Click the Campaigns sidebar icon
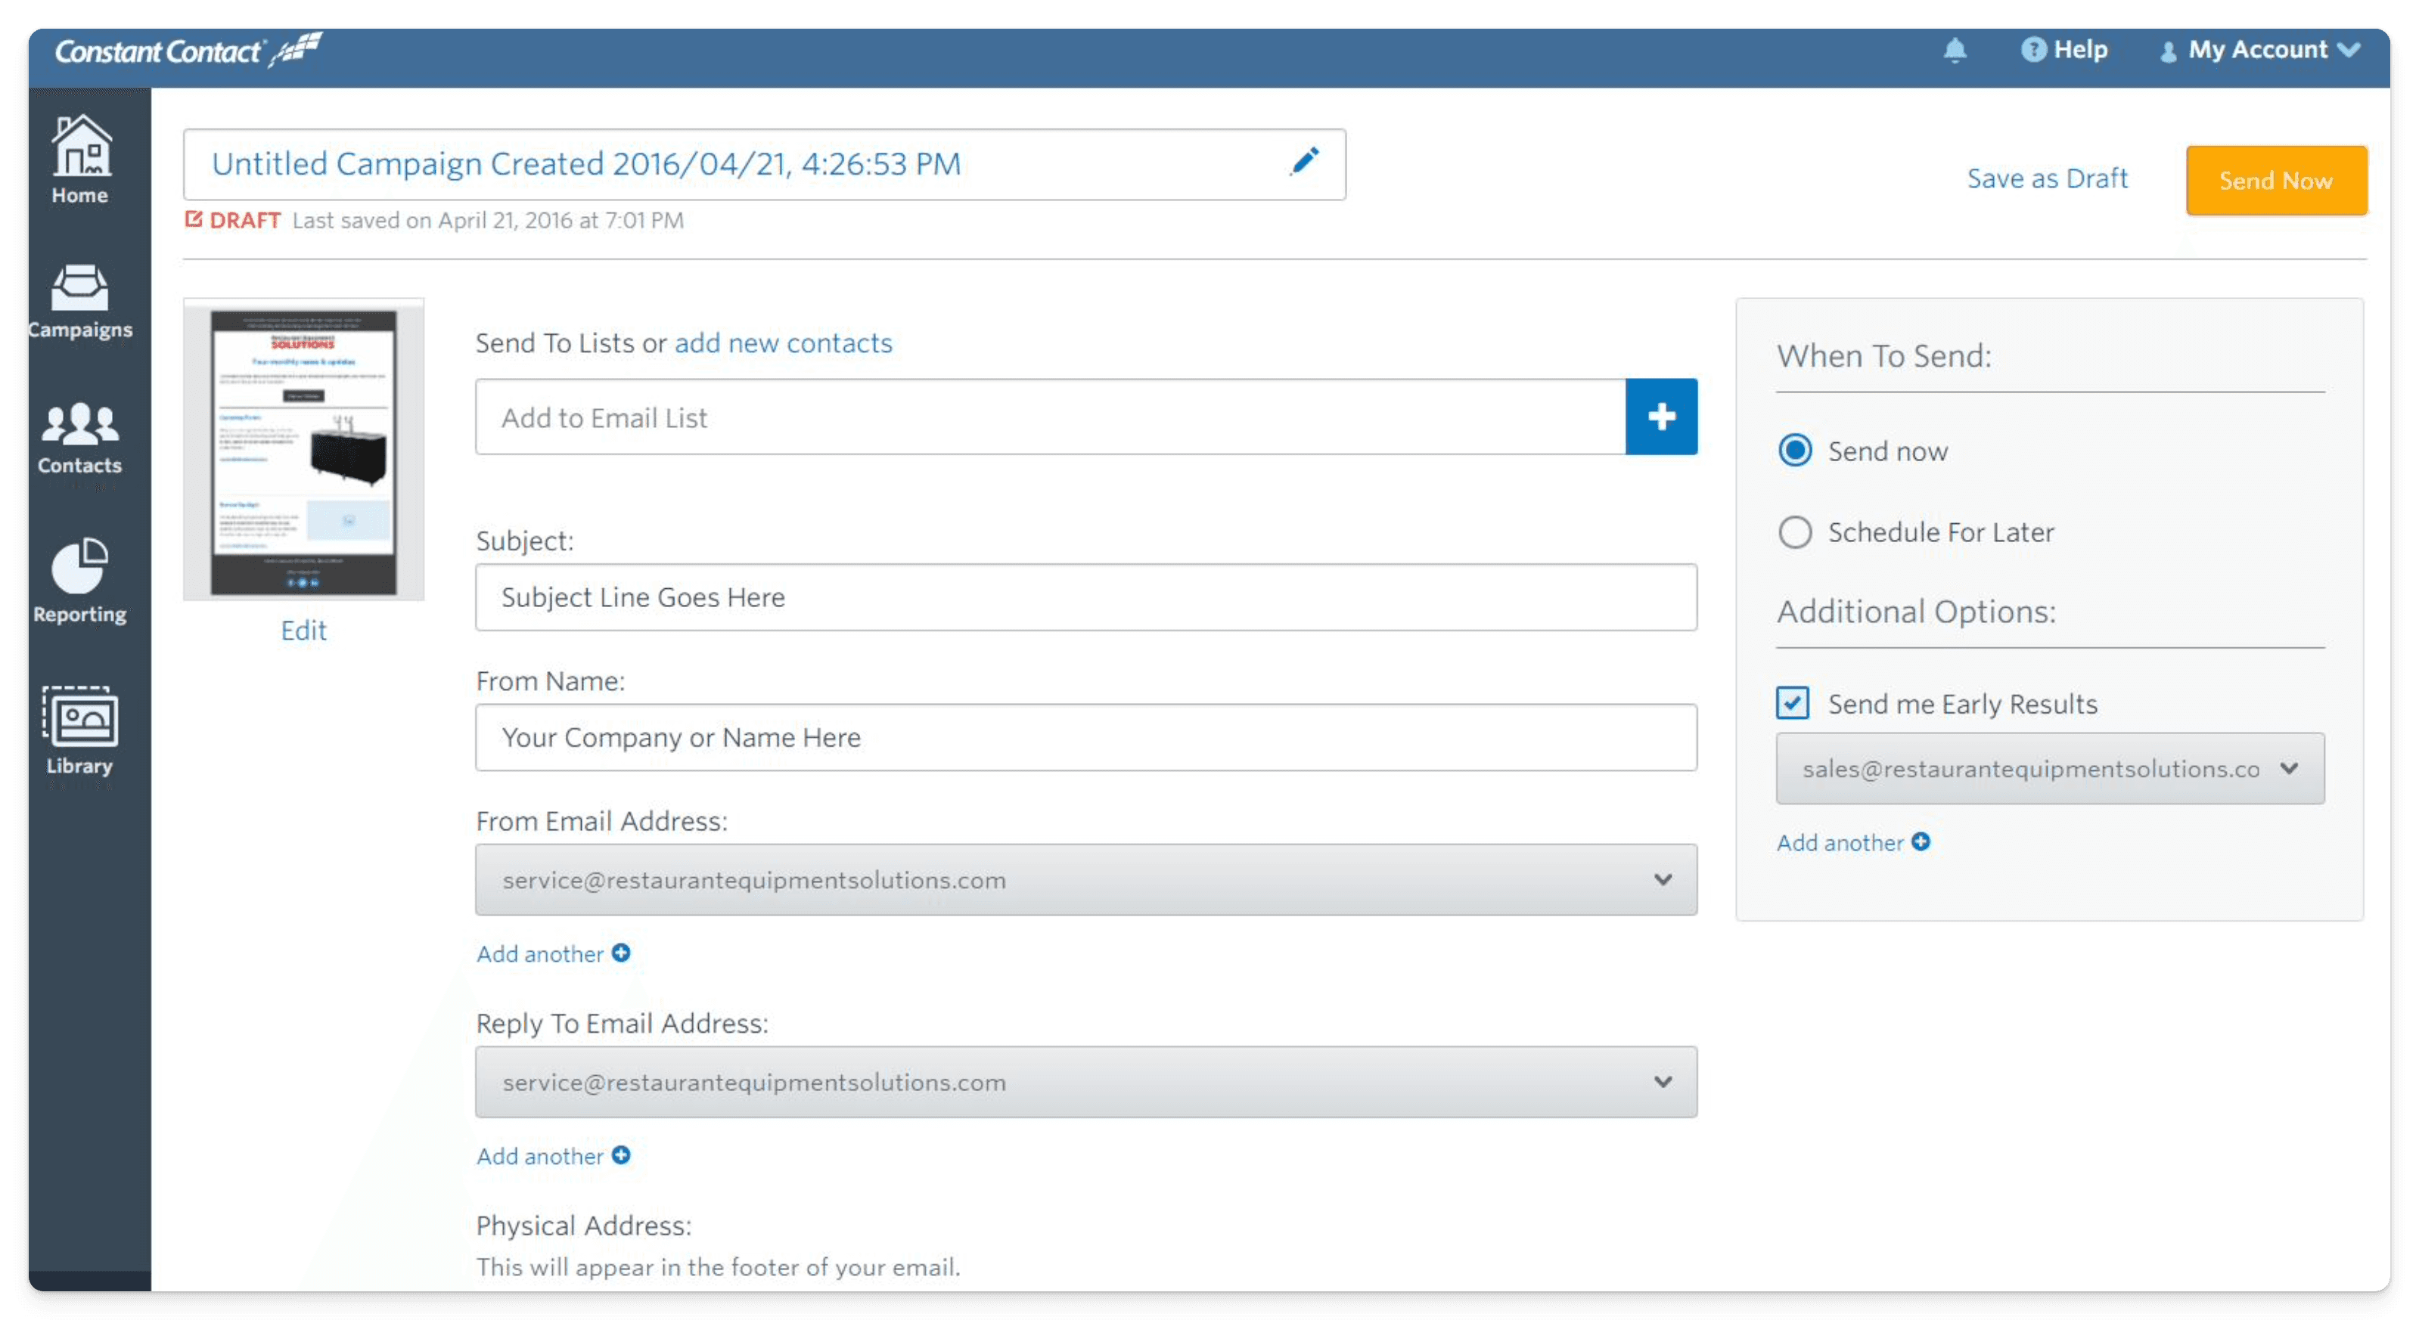Screen dimensions: 2419x1320 (x=76, y=296)
